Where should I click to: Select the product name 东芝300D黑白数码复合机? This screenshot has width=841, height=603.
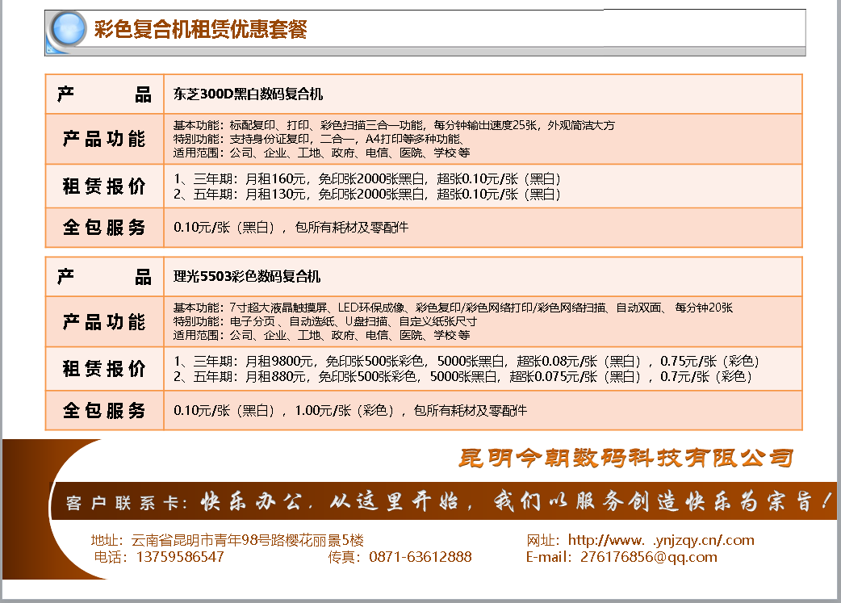click(248, 94)
